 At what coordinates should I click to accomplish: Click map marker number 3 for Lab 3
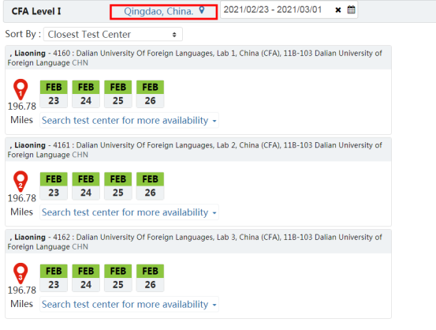click(20, 273)
